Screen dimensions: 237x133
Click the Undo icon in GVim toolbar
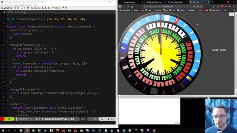point(15,8)
